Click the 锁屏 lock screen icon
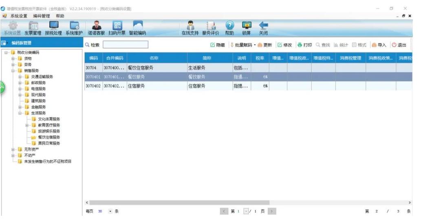 [247, 29]
